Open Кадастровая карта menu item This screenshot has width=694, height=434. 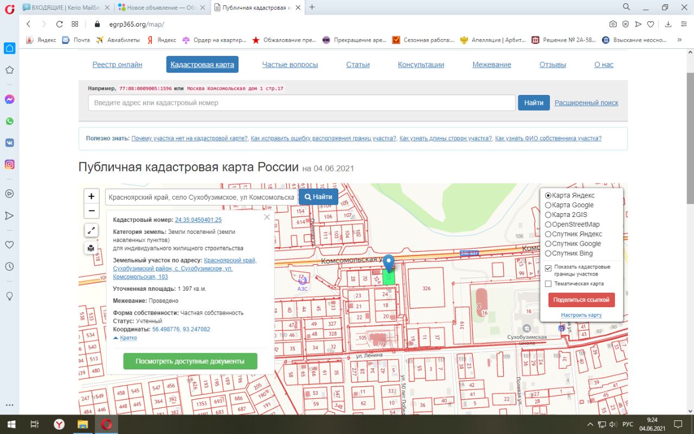202,65
